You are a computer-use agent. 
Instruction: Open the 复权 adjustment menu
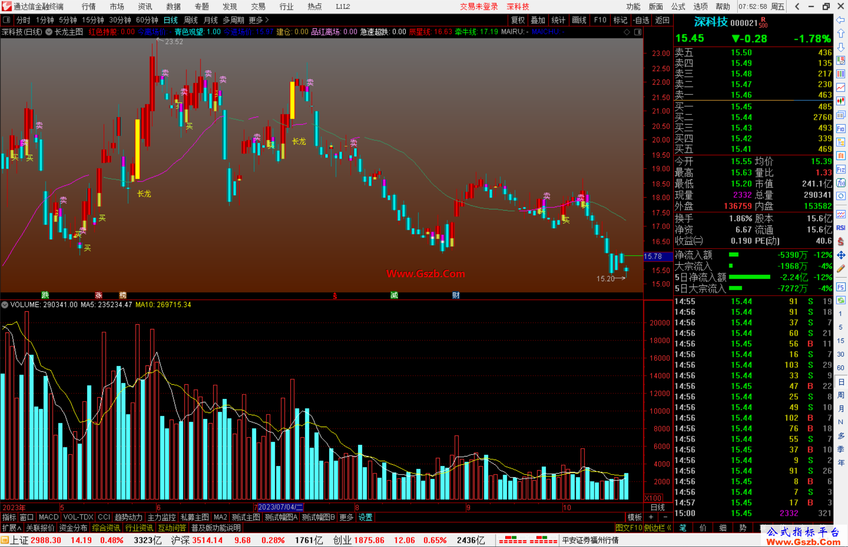point(518,20)
